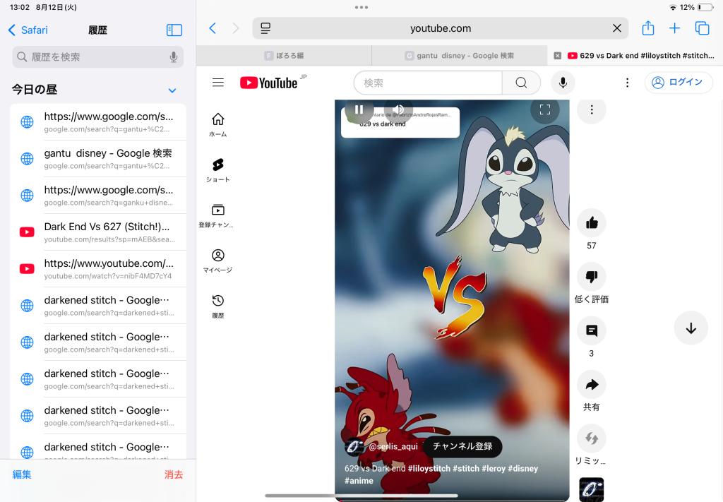Like the Shorts video

pos(591,223)
